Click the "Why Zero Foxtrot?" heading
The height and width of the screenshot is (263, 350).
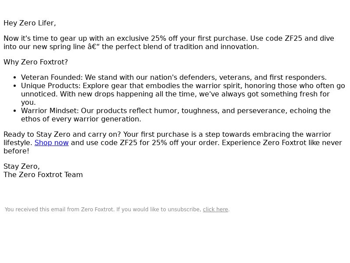coord(36,62)
